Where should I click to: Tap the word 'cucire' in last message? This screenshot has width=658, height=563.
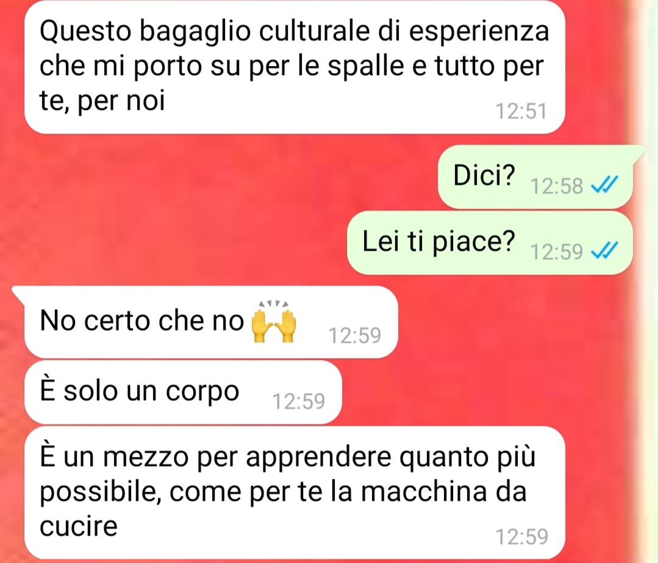pos(79,526)
